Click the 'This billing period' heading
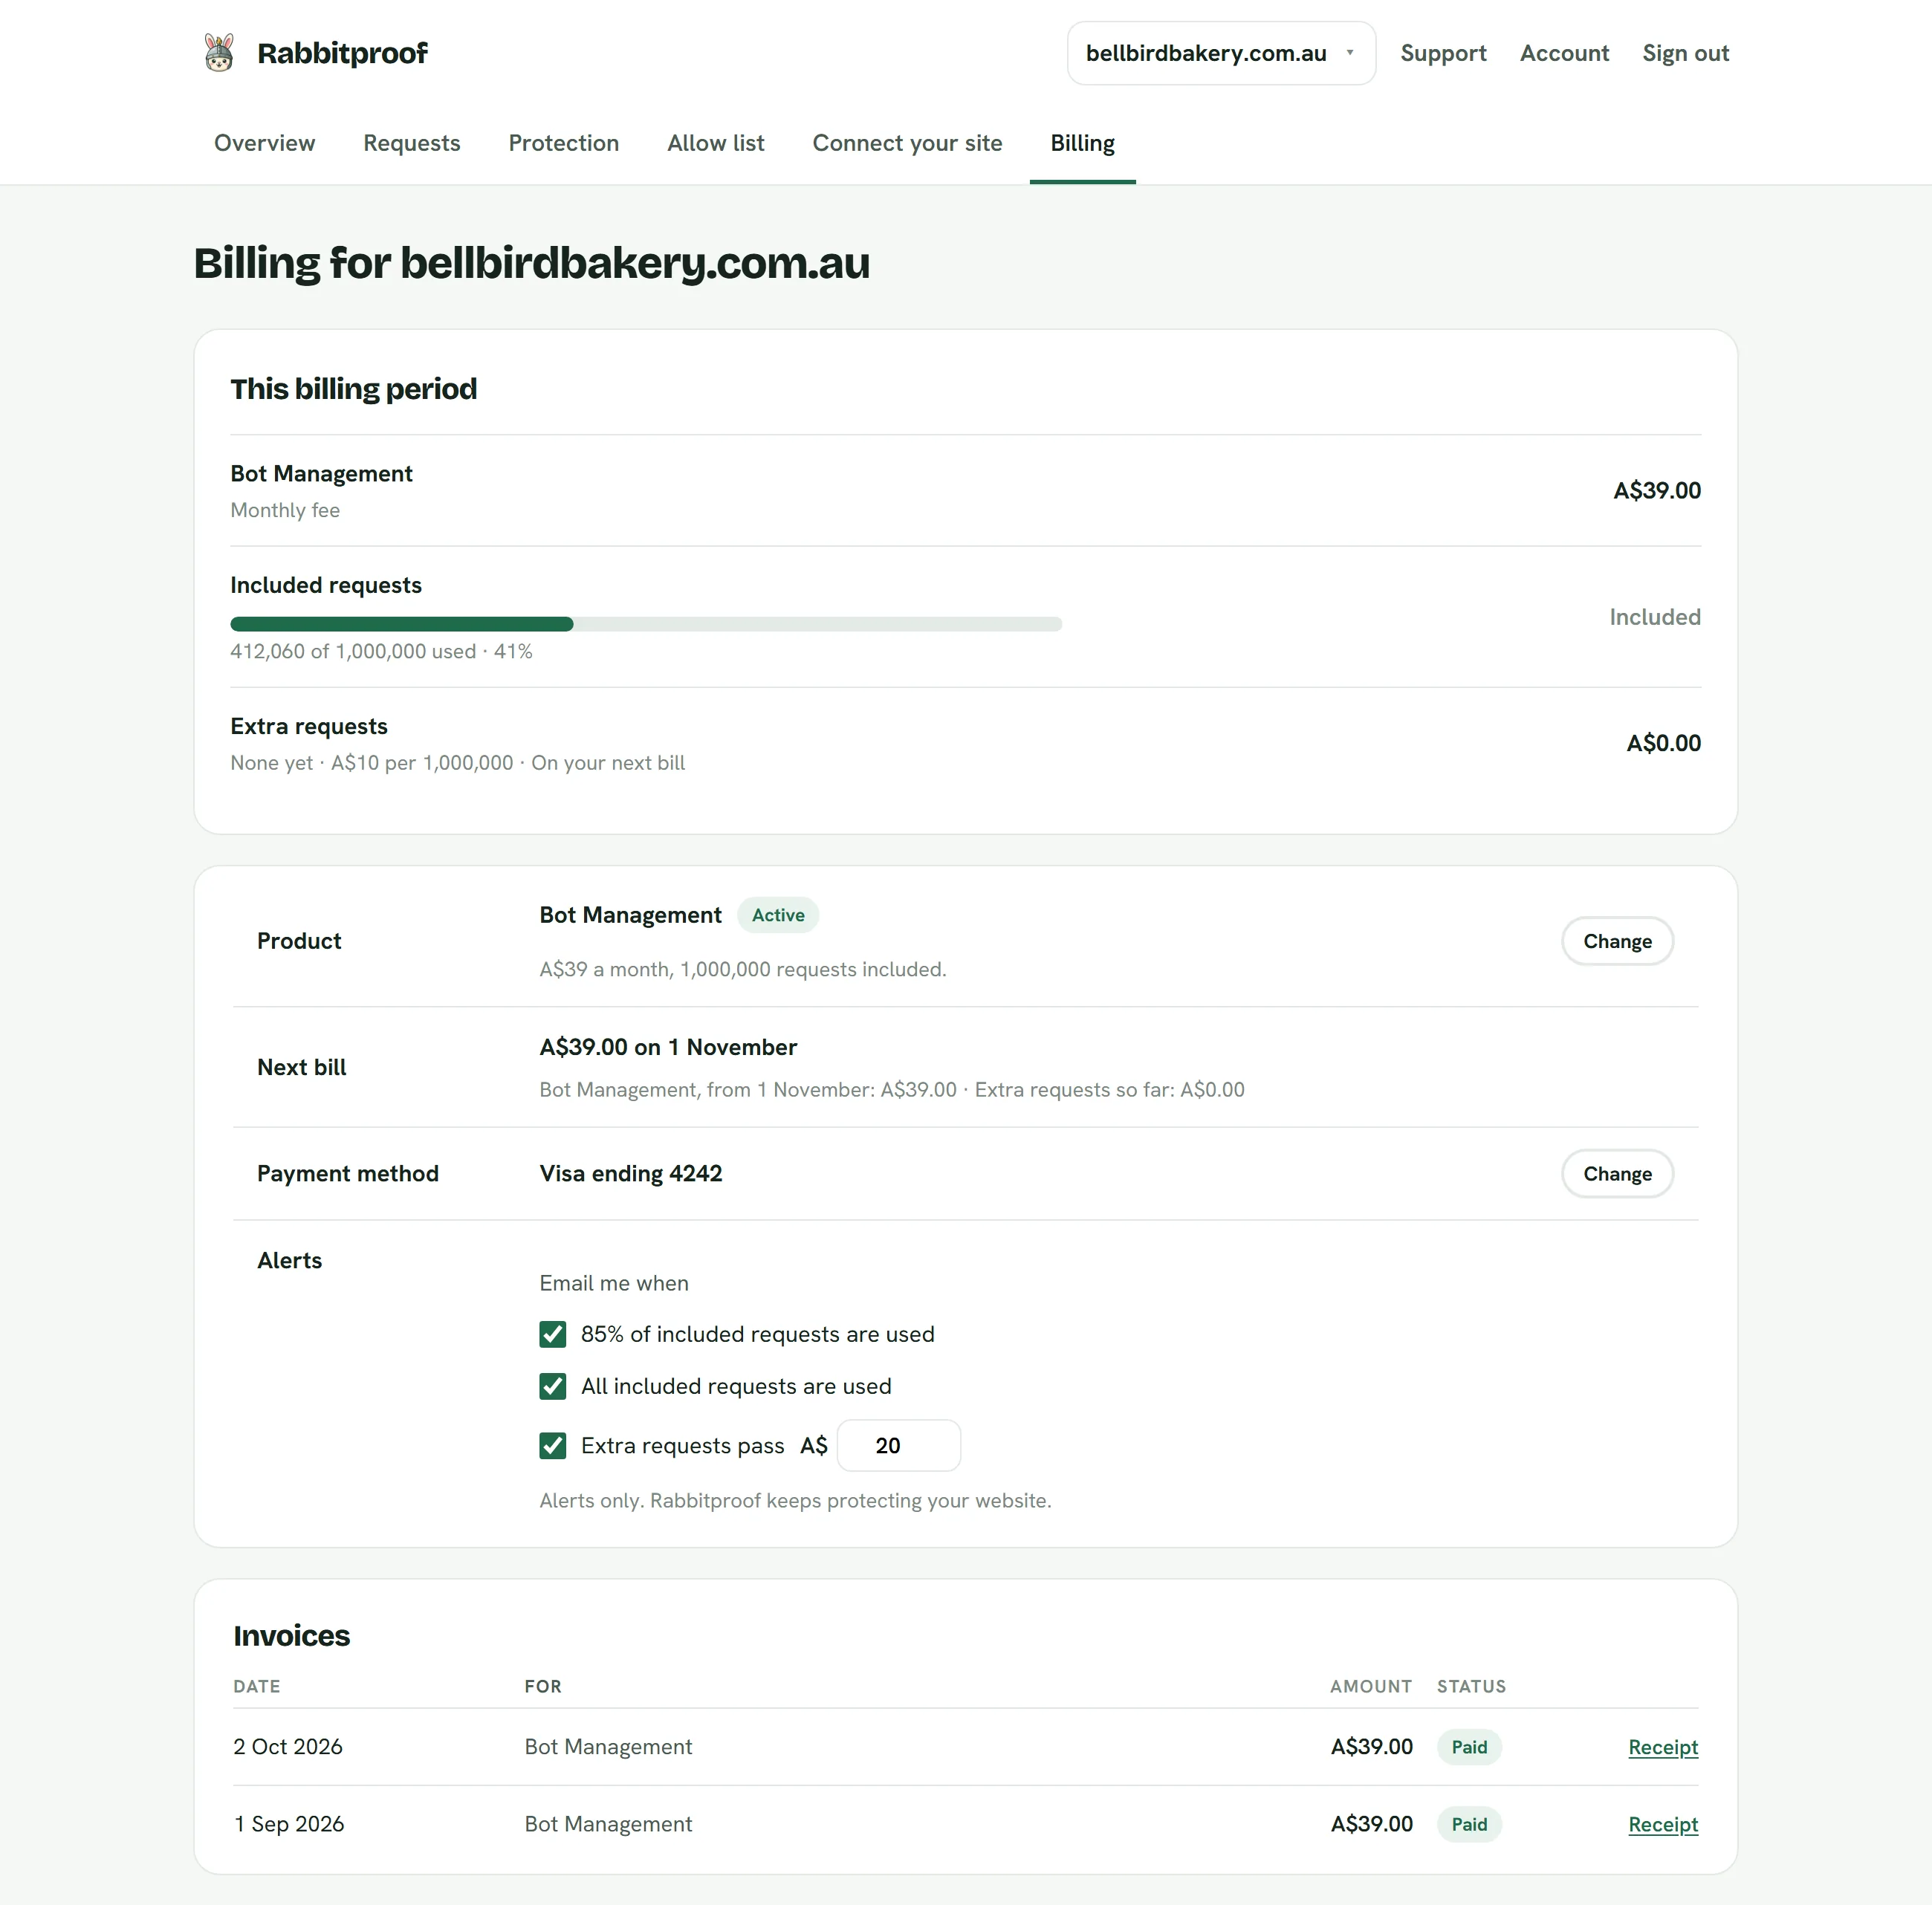1932x1905 pixels. point(353,389)
